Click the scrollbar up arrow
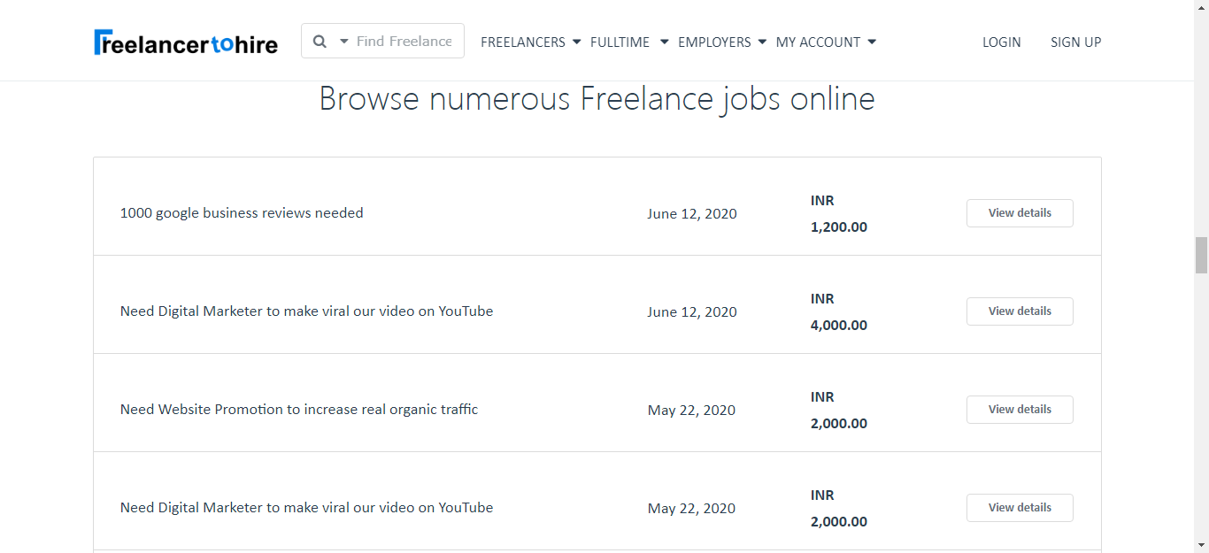The width and height of the screenshot is (1209, 553). tap(1201, 7)
